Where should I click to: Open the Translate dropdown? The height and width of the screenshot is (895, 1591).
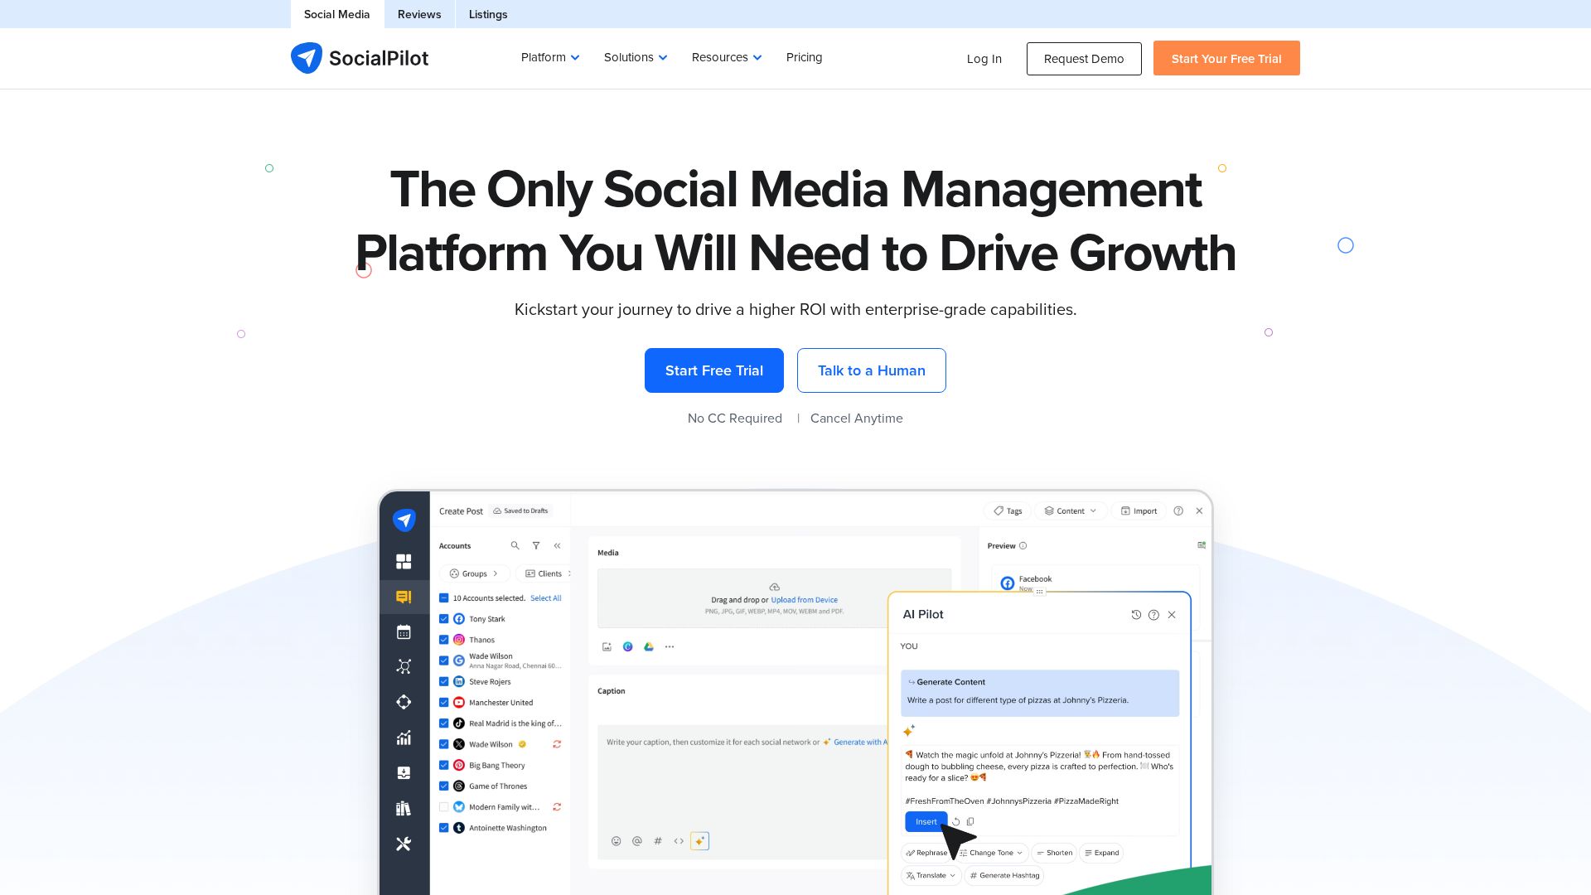(x=931, y=876)
